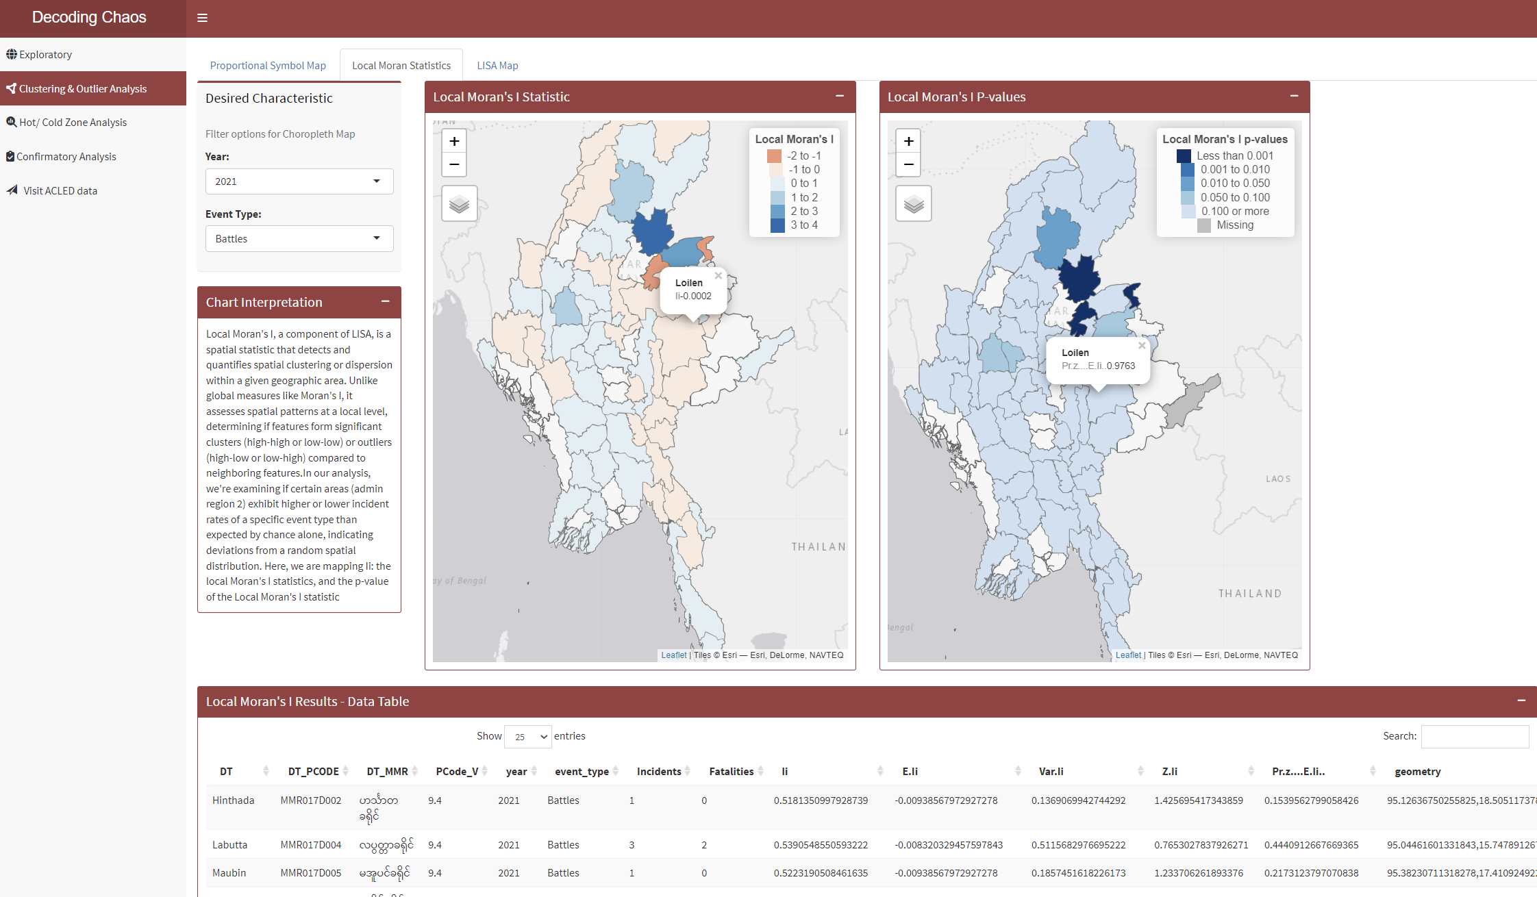Switch to the LISA Map tab
The width and height of the screenshot is (1537, 897).
click(497, 66)
